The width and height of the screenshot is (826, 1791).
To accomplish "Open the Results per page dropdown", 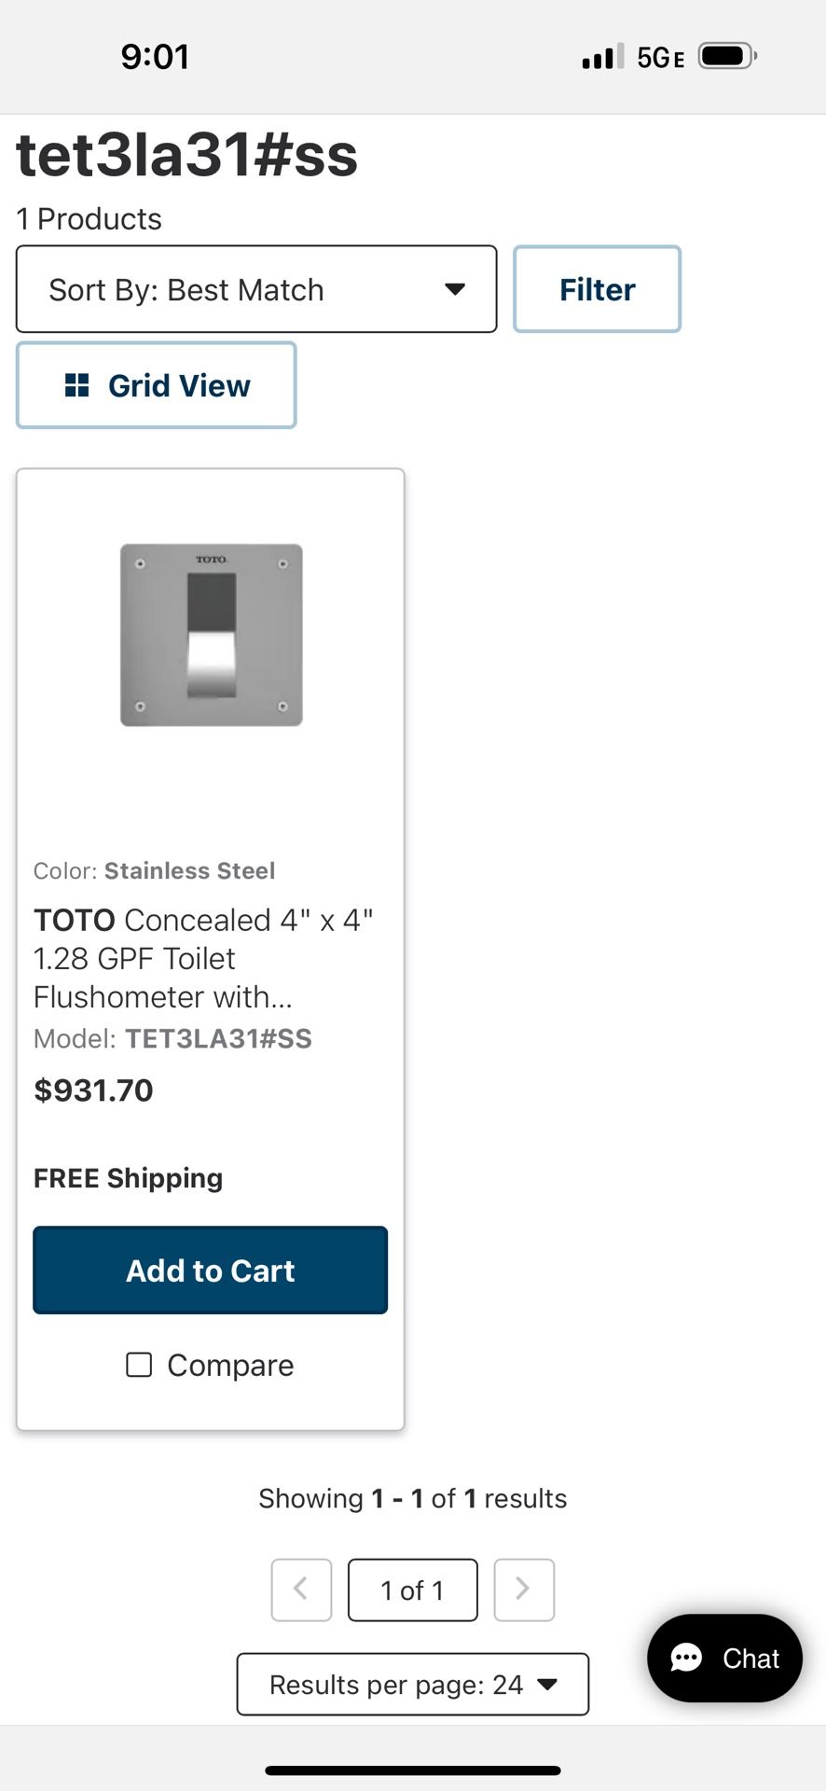I will tap(413, 1685).
